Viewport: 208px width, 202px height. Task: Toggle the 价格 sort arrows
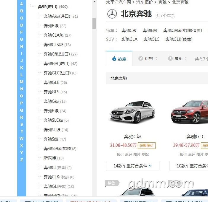[x=156, y=58]
